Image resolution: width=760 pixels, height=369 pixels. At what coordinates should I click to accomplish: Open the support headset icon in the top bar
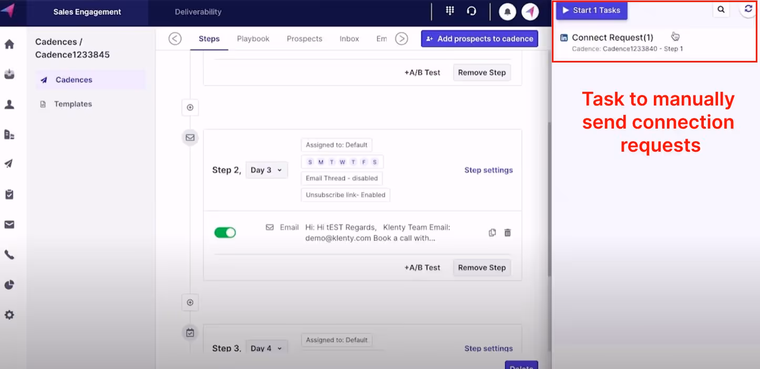click(x=471, y=10)
